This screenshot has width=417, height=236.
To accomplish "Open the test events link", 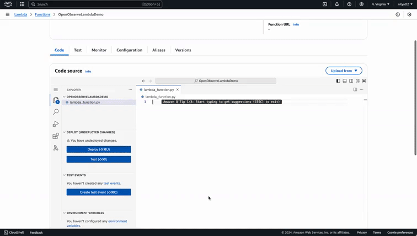I will (111, 183).
